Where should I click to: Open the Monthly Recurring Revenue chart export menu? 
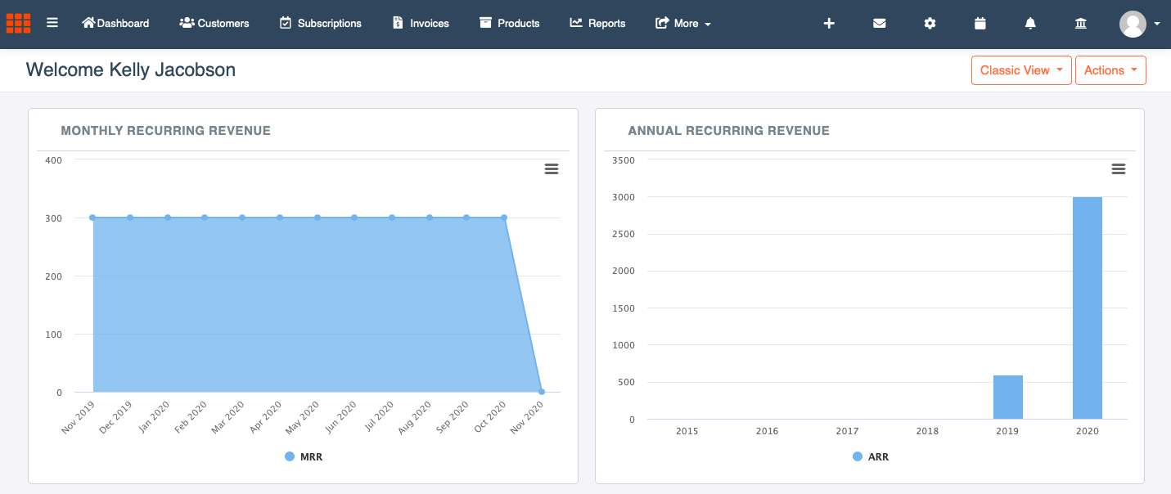click(552, 168)
